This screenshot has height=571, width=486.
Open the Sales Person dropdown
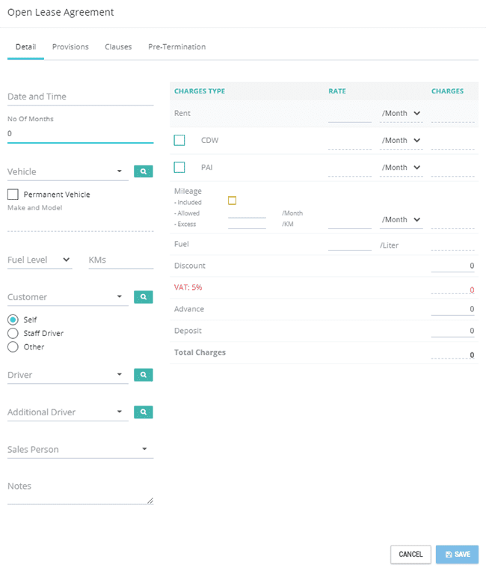coord(81,449)
